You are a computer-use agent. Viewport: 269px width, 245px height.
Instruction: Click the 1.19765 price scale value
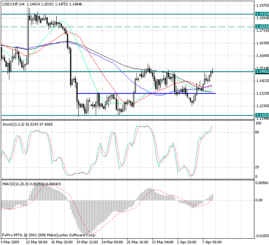pyautogui.click(x=262, y=5)
